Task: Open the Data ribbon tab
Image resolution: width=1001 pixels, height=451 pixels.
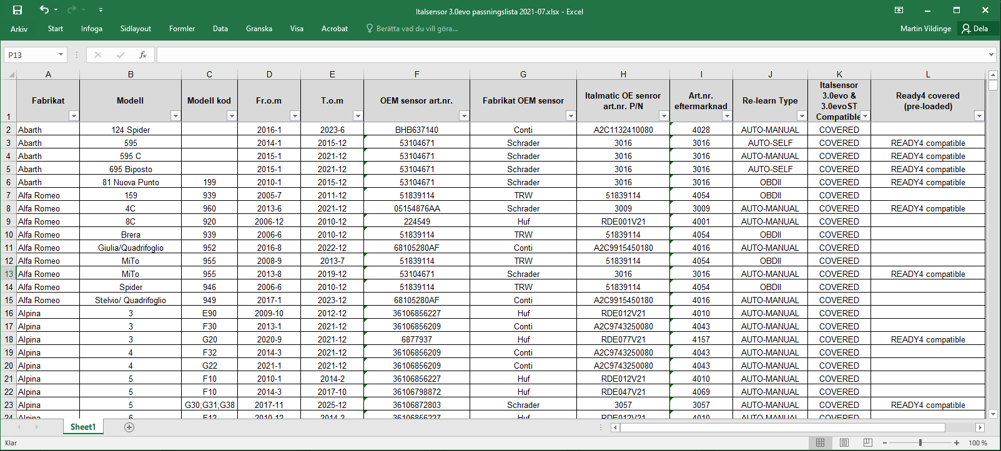Action: point(220,29)
